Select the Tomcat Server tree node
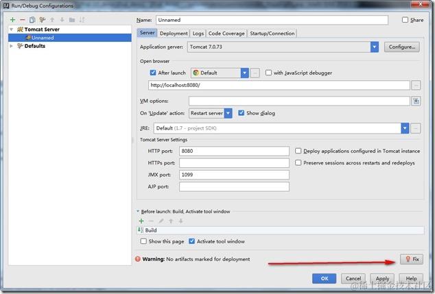This screenshot has width=435, height=294. [x=42, y=29]
